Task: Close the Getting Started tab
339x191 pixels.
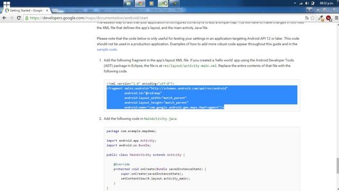Action: (47, 11)
